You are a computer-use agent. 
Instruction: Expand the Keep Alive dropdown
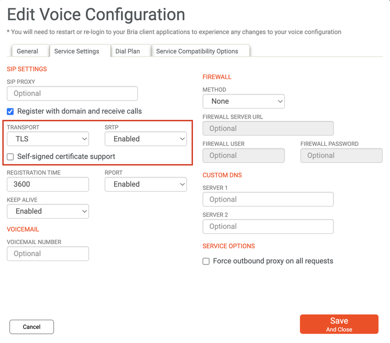pos(48,211)
